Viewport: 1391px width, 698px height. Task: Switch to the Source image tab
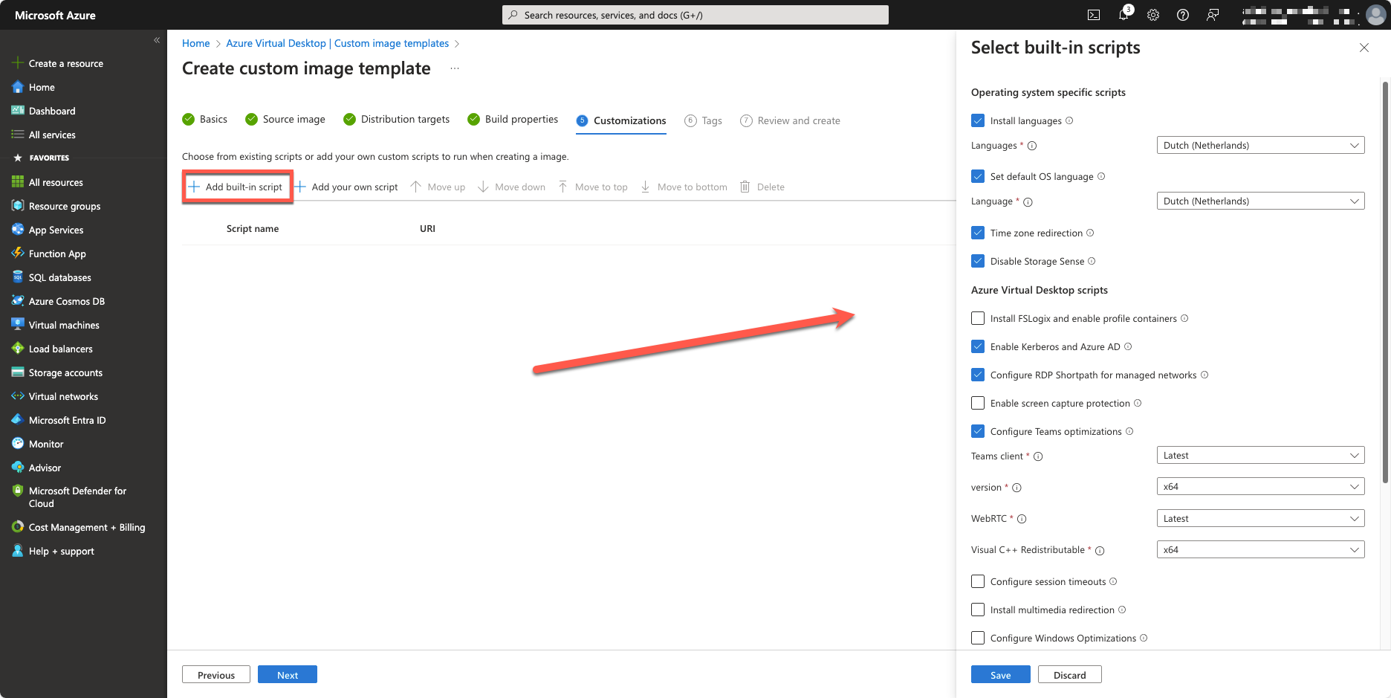285,119
